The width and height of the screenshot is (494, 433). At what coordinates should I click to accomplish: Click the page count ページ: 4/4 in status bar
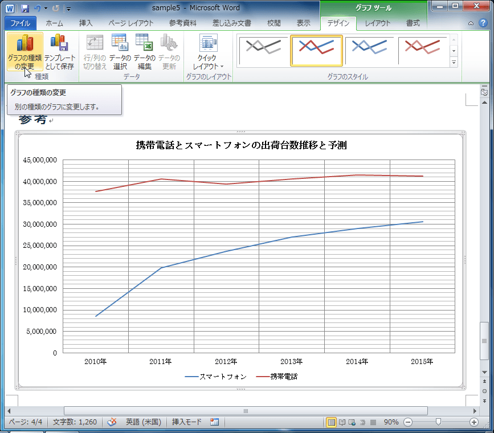[x=25, y=422]
